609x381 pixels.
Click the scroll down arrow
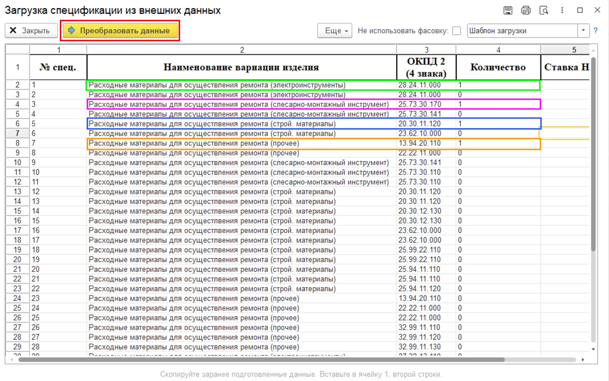pos(593,349)
